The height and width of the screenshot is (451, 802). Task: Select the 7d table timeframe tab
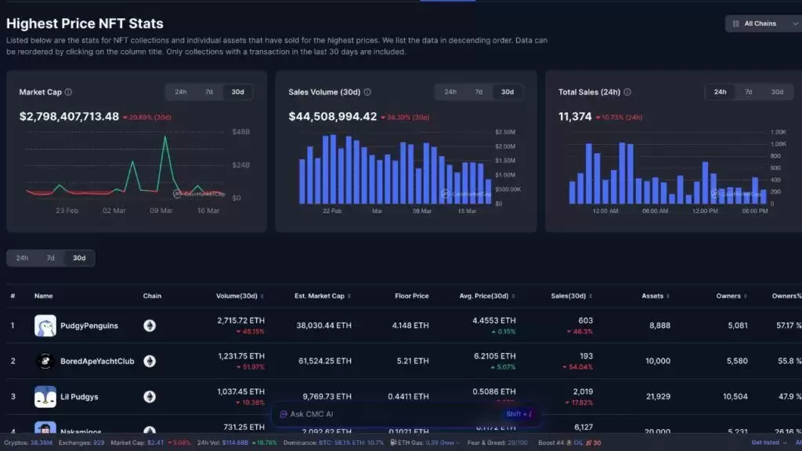pos(51,258)
